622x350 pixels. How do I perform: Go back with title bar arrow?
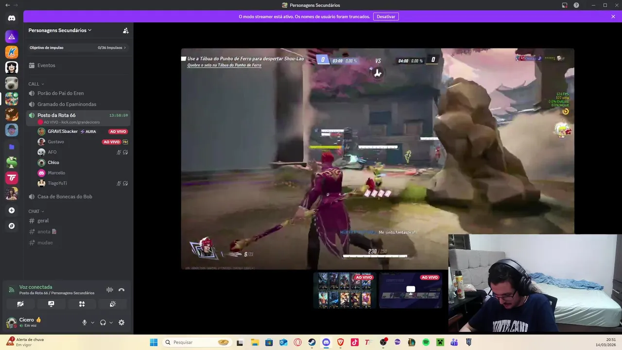pyautogui.click(x=7, y=5)
